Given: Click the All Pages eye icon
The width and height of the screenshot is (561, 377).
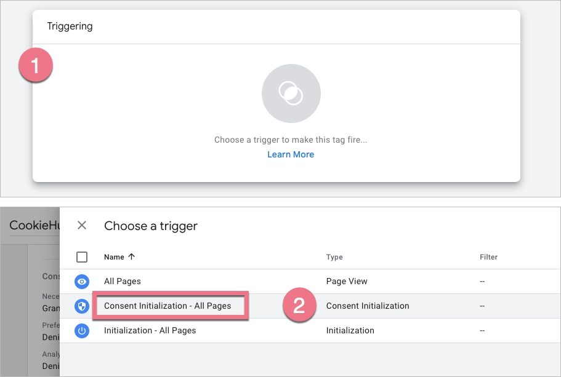Looking at the screenshot, I should (x=82, y=282).
